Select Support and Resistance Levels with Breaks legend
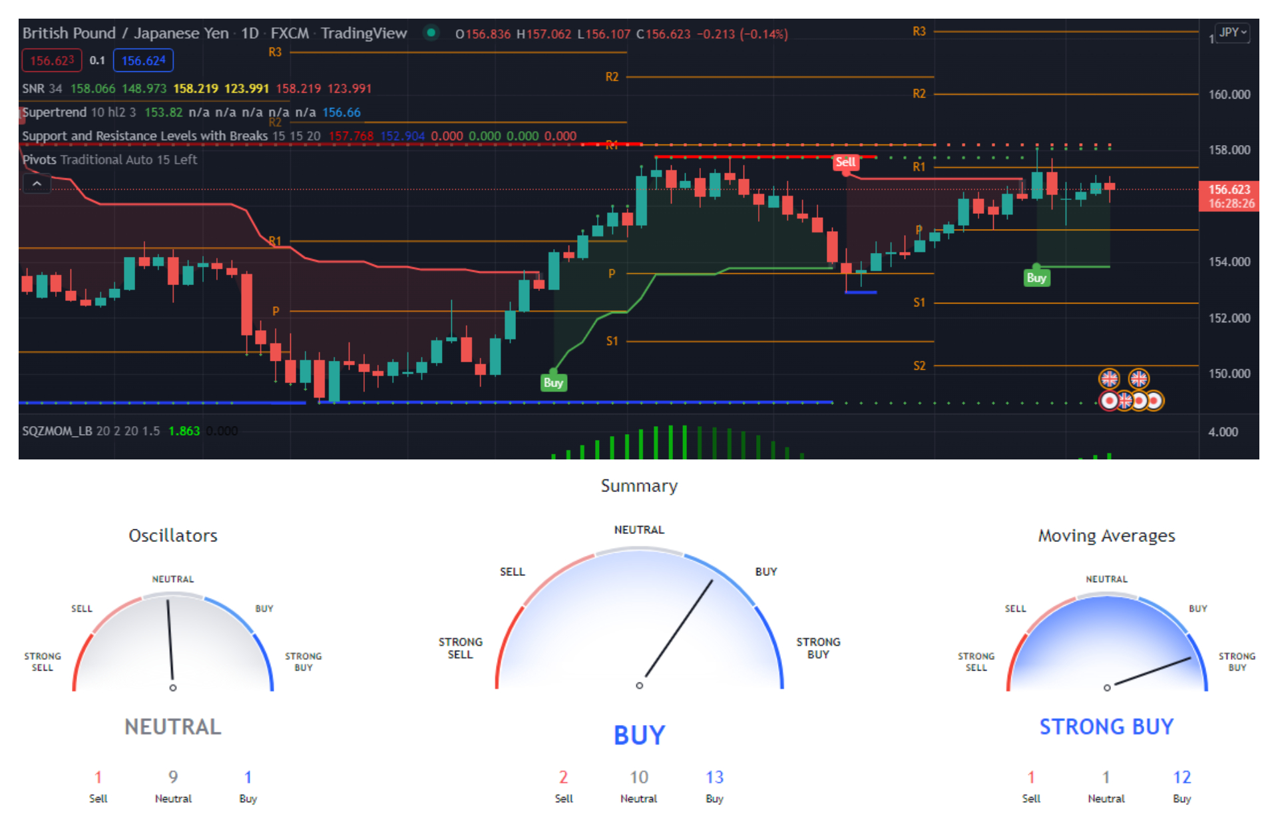 171,136
